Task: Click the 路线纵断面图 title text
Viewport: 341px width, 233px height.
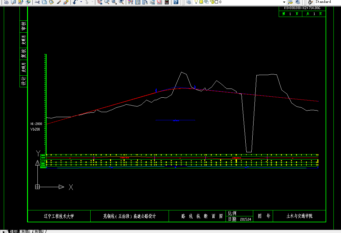Action: [202, 216]
